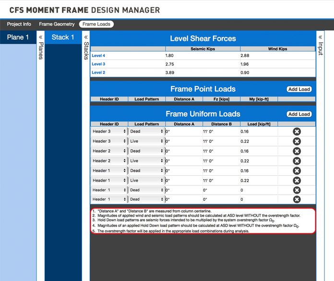Screen dimensions: 334x281
Task: Edit Load field for first Header 3 row
Action: [x=258, y=131]
